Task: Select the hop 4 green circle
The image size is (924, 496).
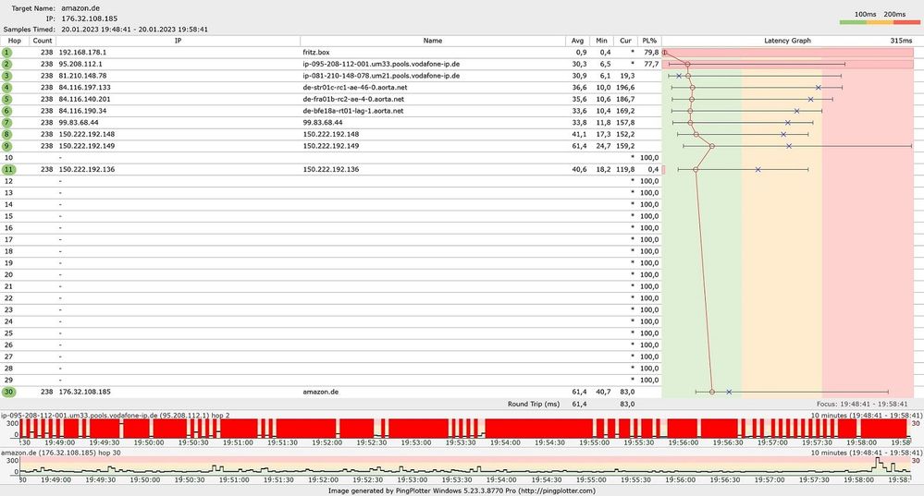Action: 6,88
